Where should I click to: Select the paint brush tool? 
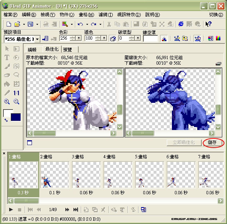7,66
